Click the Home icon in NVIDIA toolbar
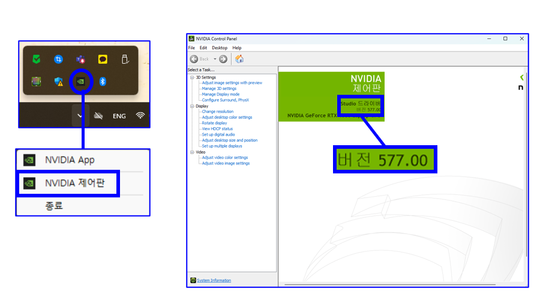The height and width of the screenshot is (291, 534). point(239,59)
